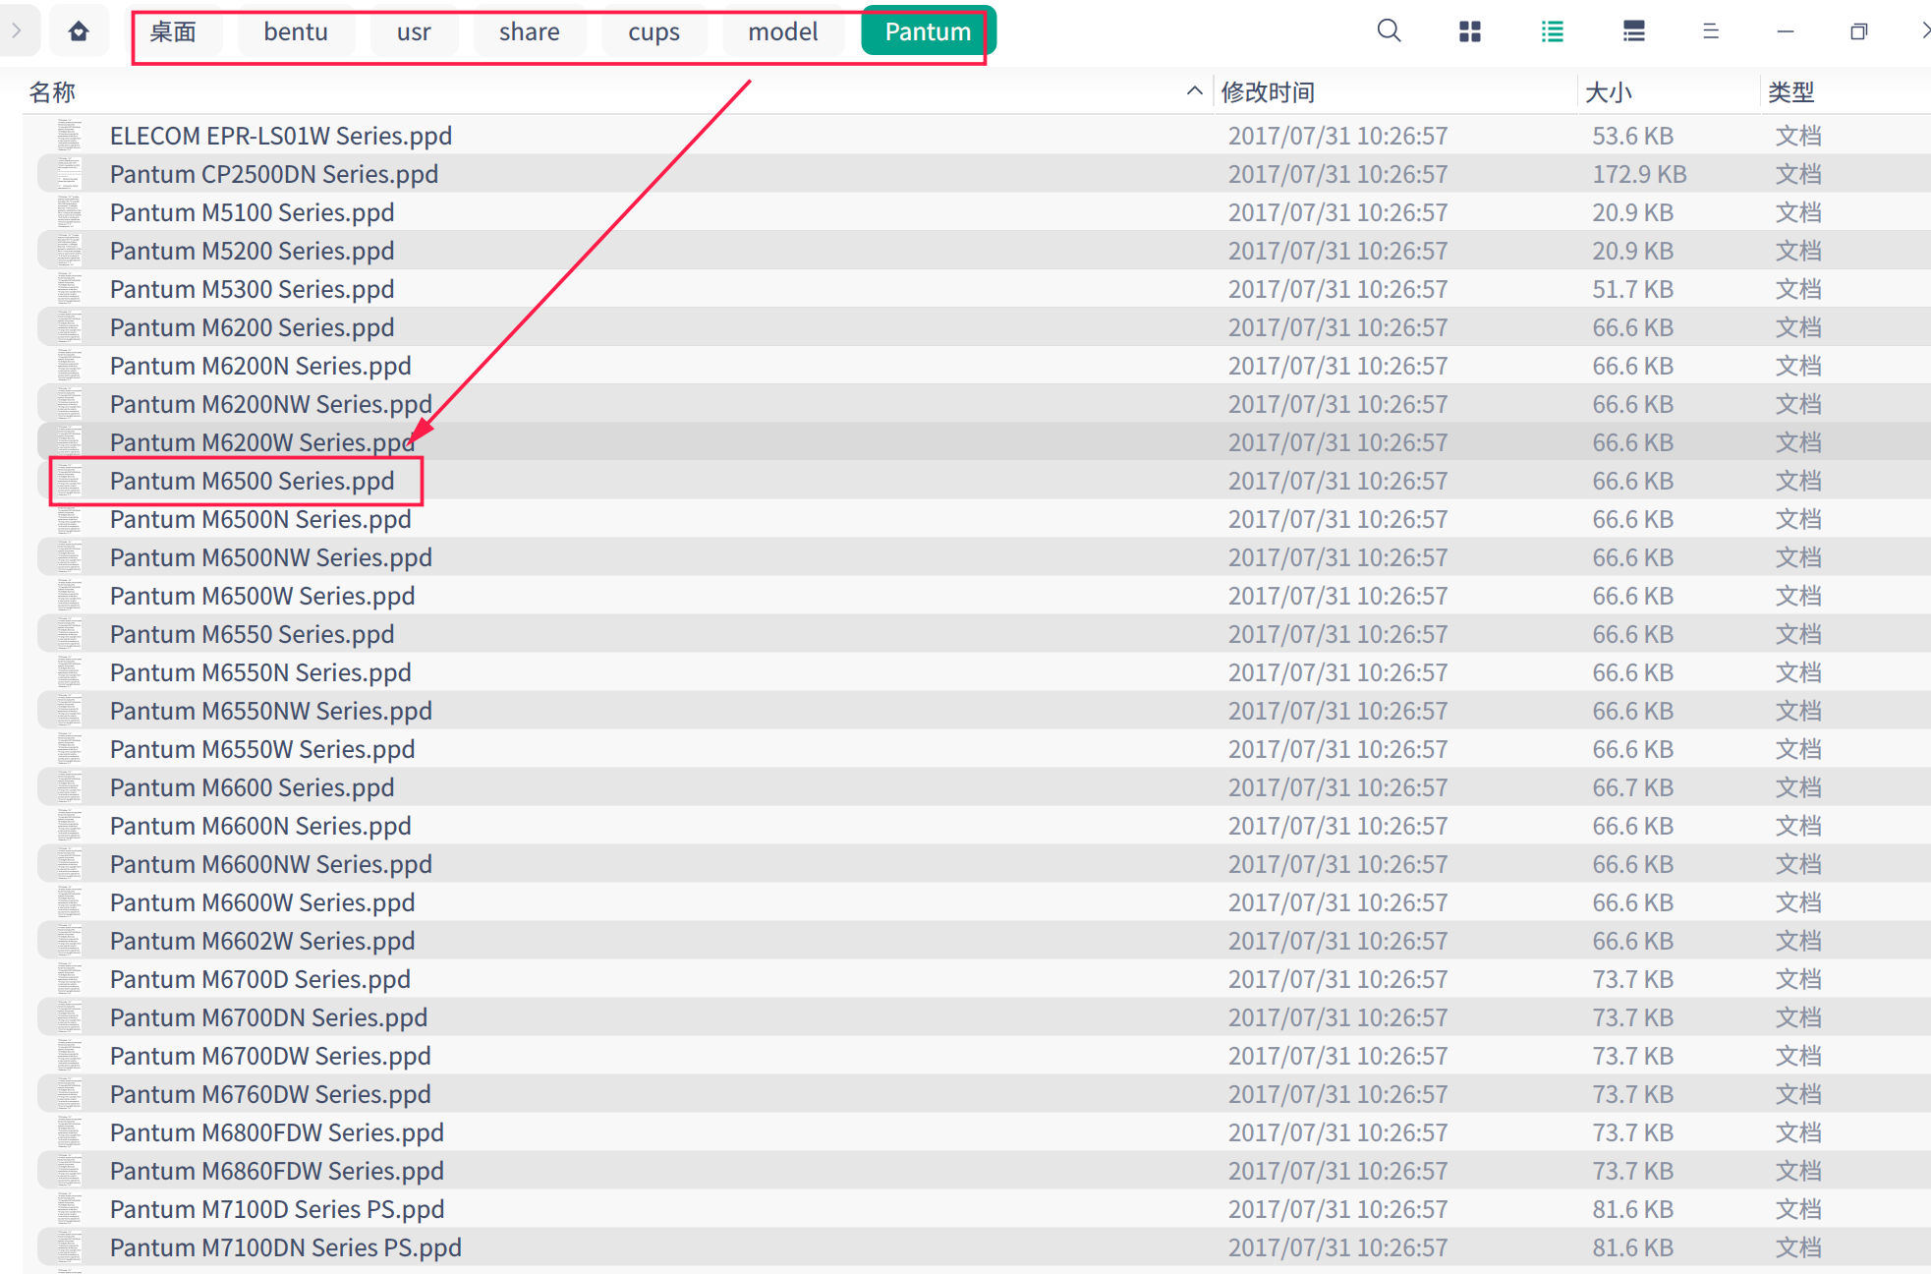Click document icon of Pantum M7100DN file
The image size is (1931, 1274).
(x=69, y=1247)
